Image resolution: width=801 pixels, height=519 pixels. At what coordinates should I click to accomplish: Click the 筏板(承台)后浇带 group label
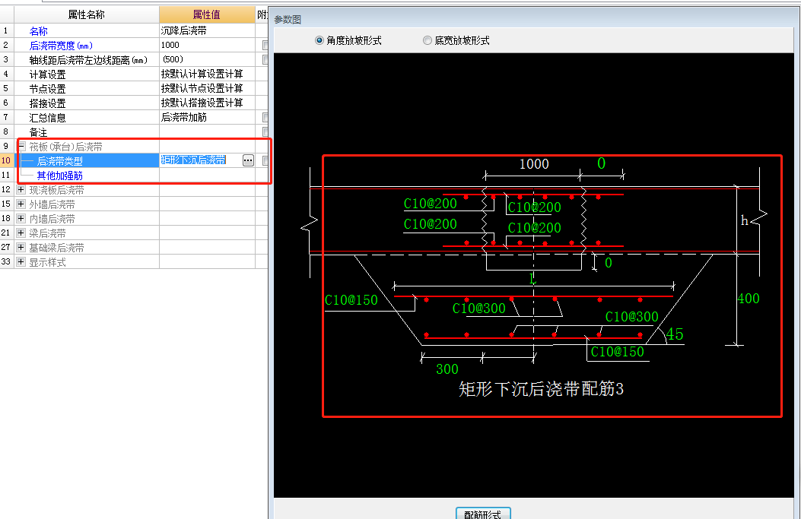(x=66, y=147)
